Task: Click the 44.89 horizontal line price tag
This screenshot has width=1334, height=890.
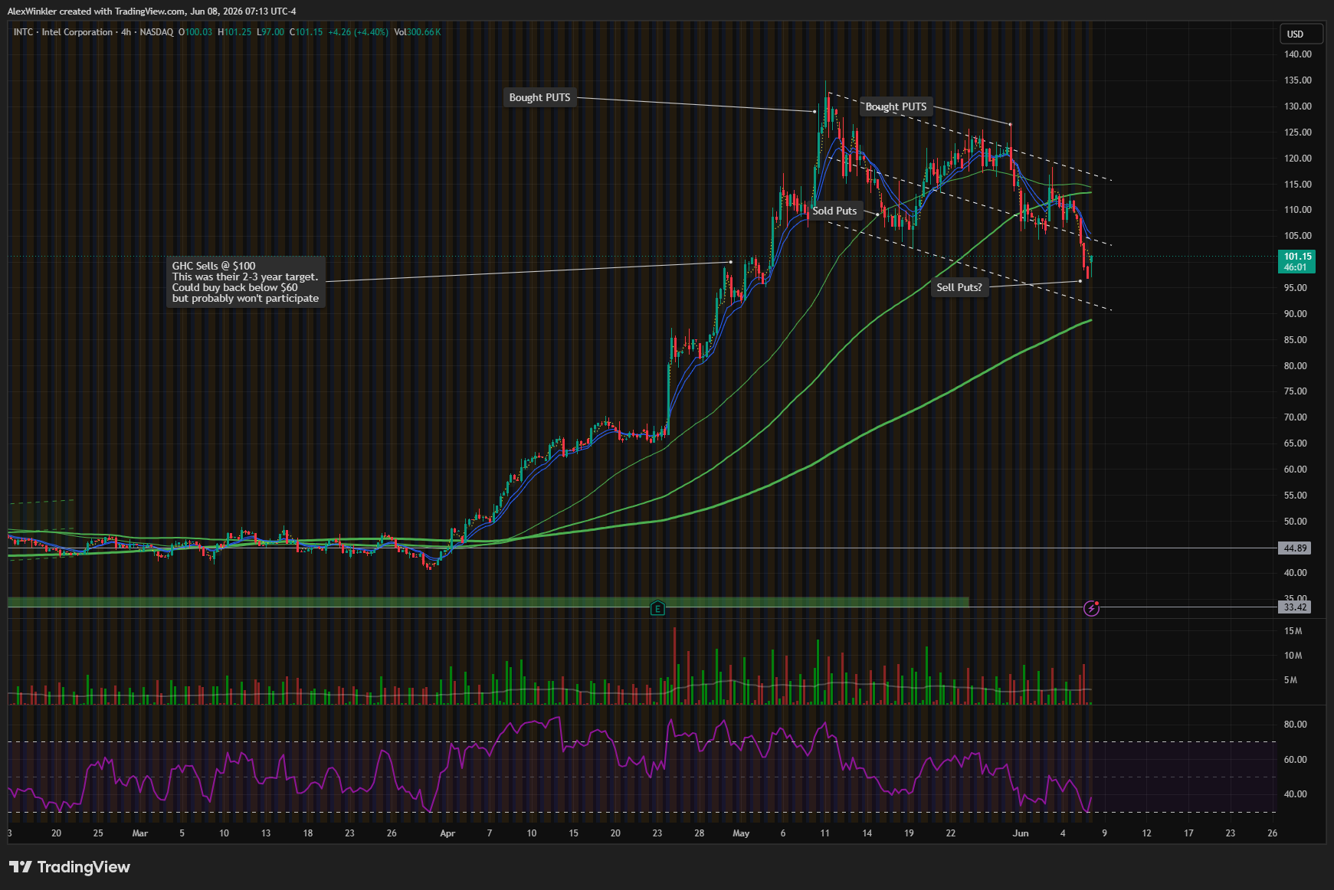Action: pos(1295,548)
